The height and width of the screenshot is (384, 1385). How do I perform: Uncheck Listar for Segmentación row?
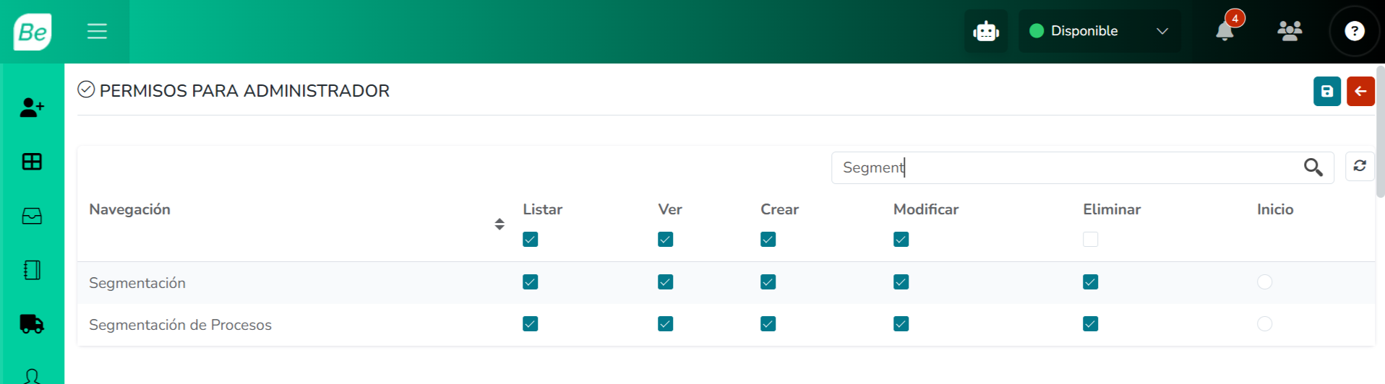(x=531, y=282)
